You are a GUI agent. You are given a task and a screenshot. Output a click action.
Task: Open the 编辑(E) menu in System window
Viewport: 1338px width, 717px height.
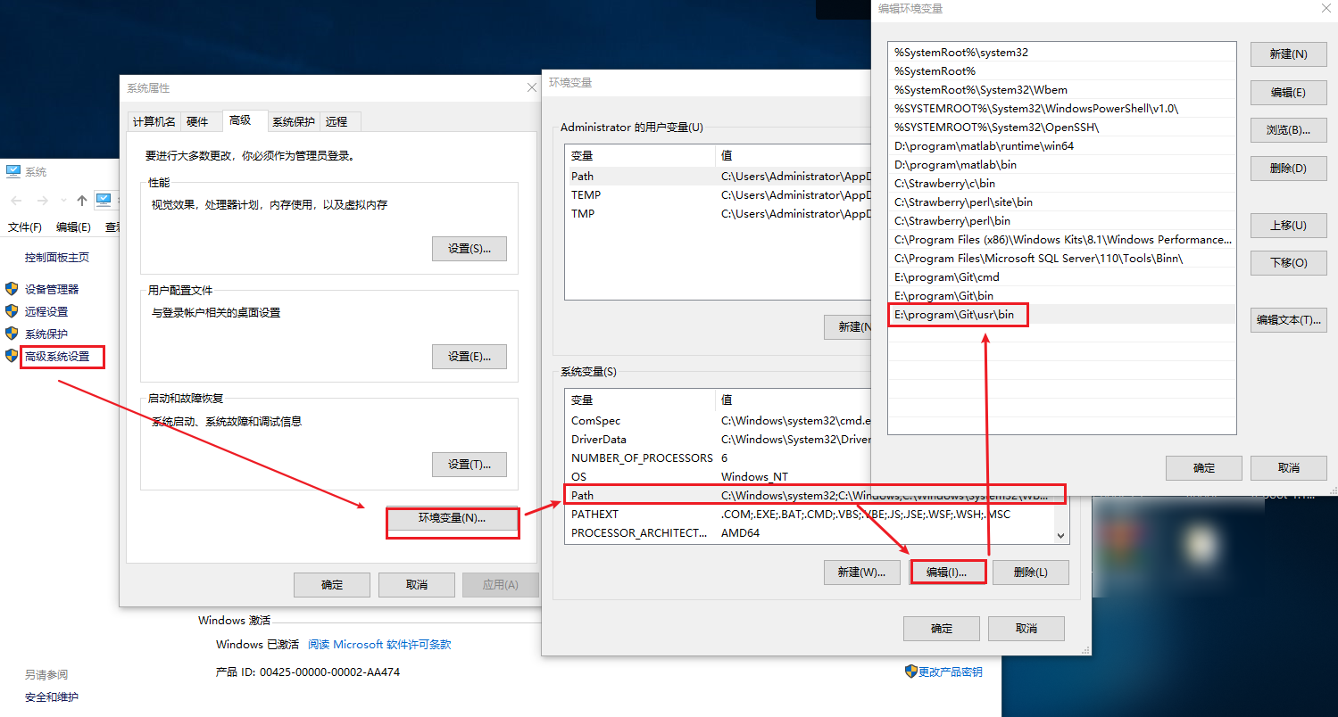coord(73,227)
